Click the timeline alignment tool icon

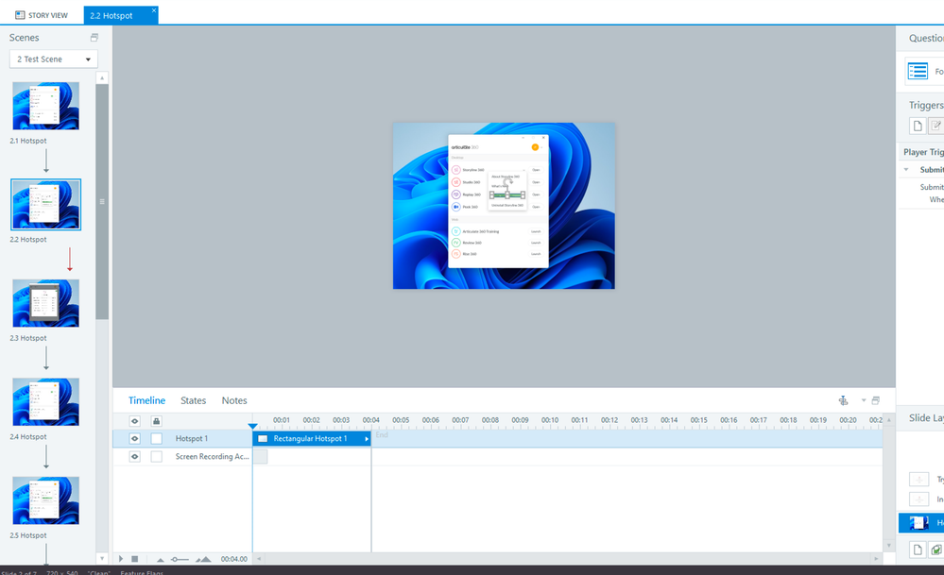click(844, 400)
